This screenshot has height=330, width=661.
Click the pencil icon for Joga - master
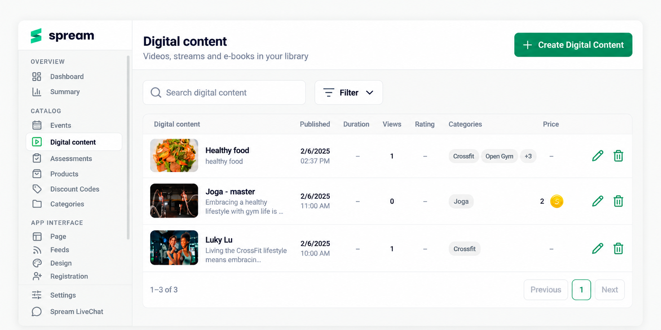[x=597, y=201]
